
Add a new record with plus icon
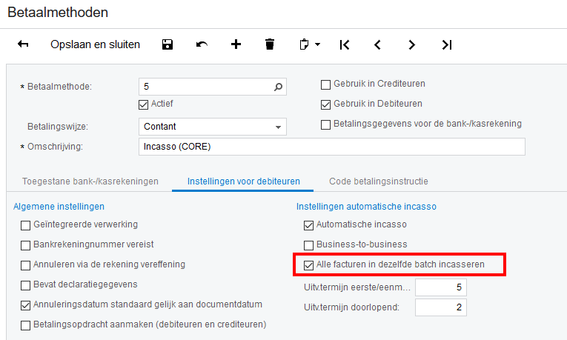pos(236,44)
